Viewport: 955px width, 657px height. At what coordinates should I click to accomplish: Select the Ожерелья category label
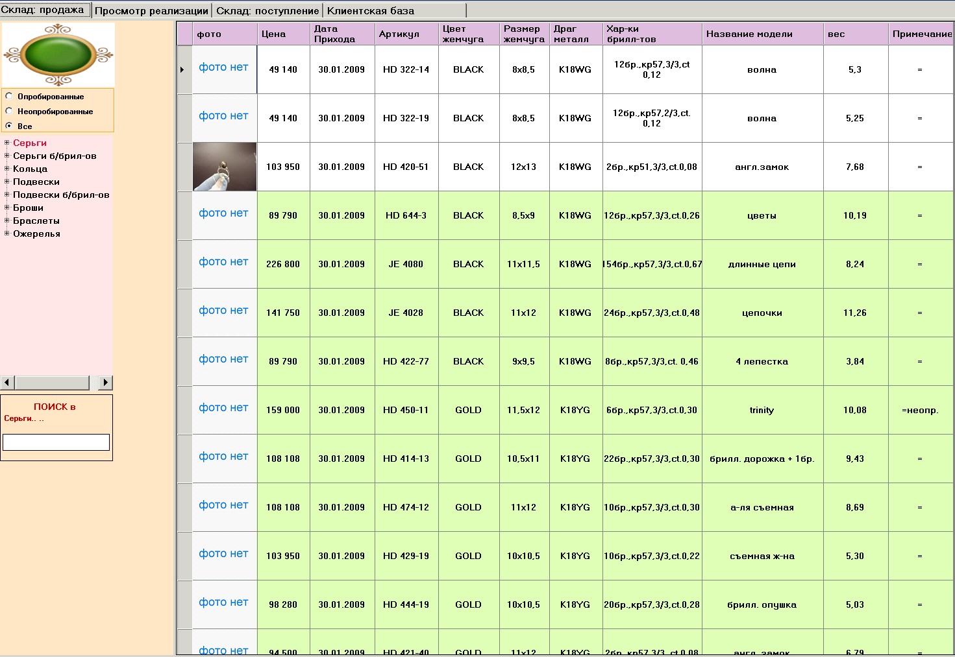point(36,233)
